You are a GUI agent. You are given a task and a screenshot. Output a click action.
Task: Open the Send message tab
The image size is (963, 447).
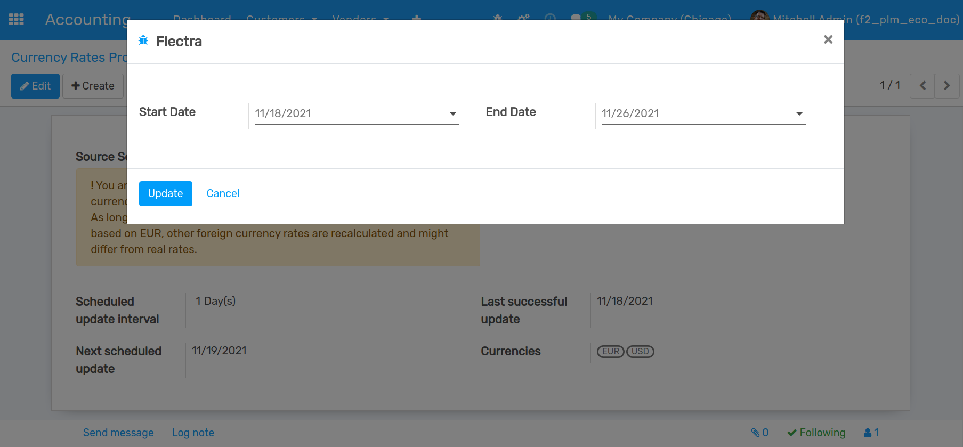pyautogui.click(x=118, y=433)
